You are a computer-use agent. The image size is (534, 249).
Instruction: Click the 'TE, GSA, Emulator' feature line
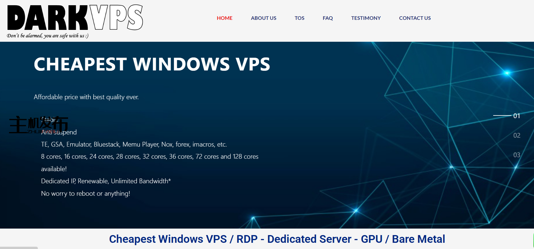[x=134, y=144]
